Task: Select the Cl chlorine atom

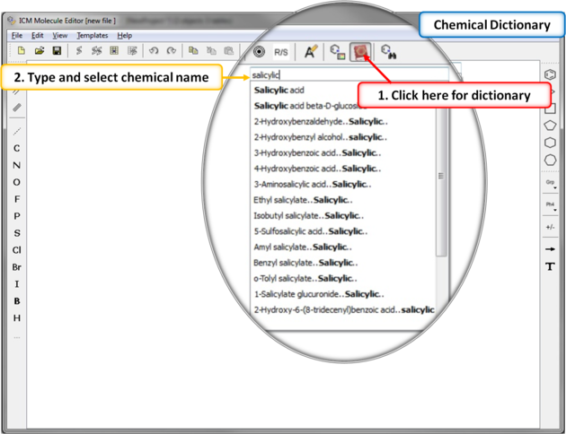Action: coord(17,250)
